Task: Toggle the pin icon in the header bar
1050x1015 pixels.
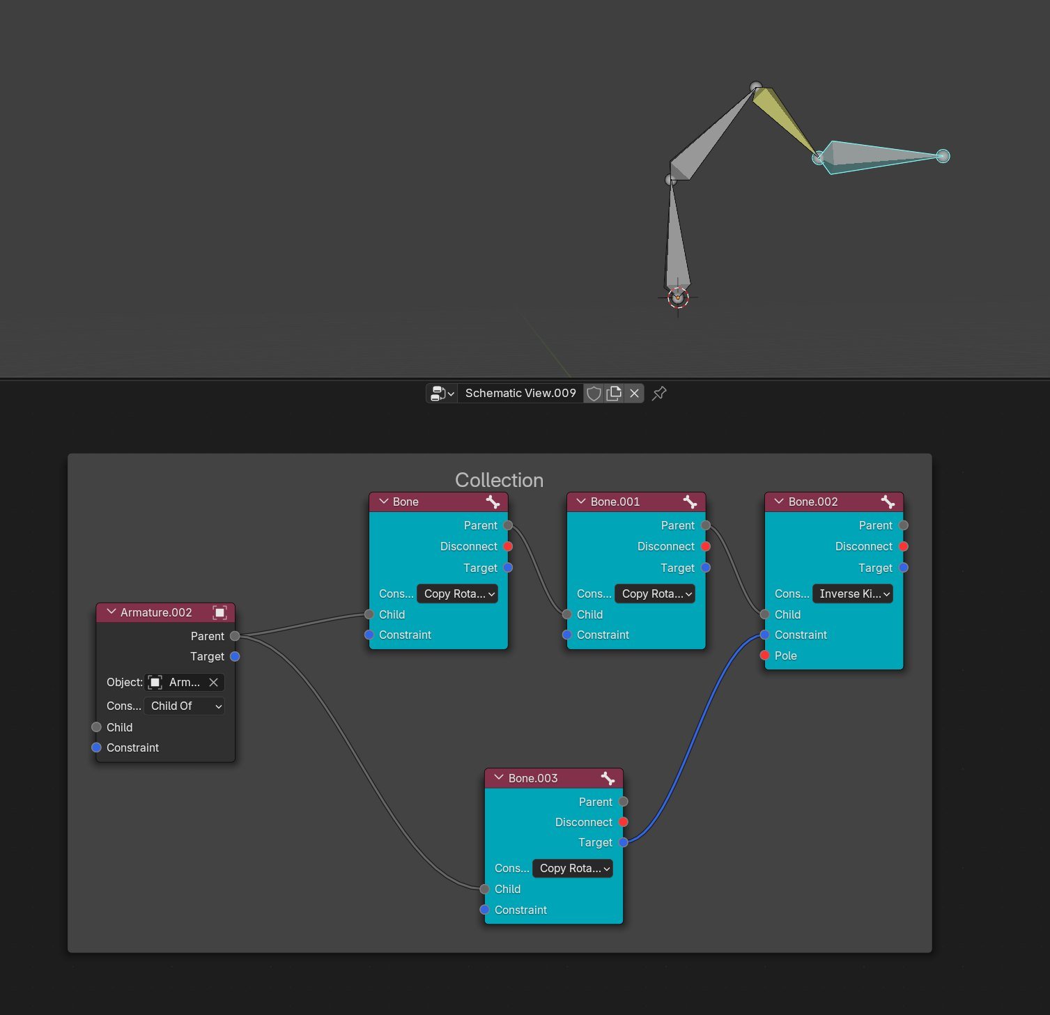Action: pyautogui.click(x=658, y=394)
